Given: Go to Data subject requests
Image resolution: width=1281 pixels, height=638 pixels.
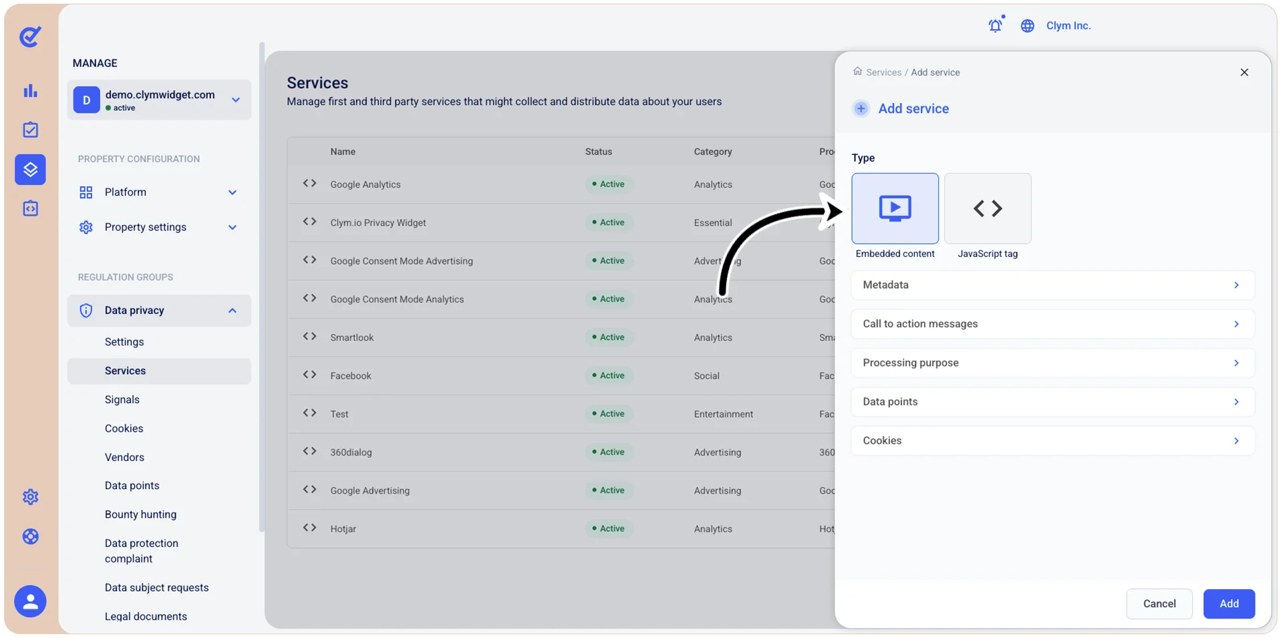Looking at the screenshot, I should [156, 588].
